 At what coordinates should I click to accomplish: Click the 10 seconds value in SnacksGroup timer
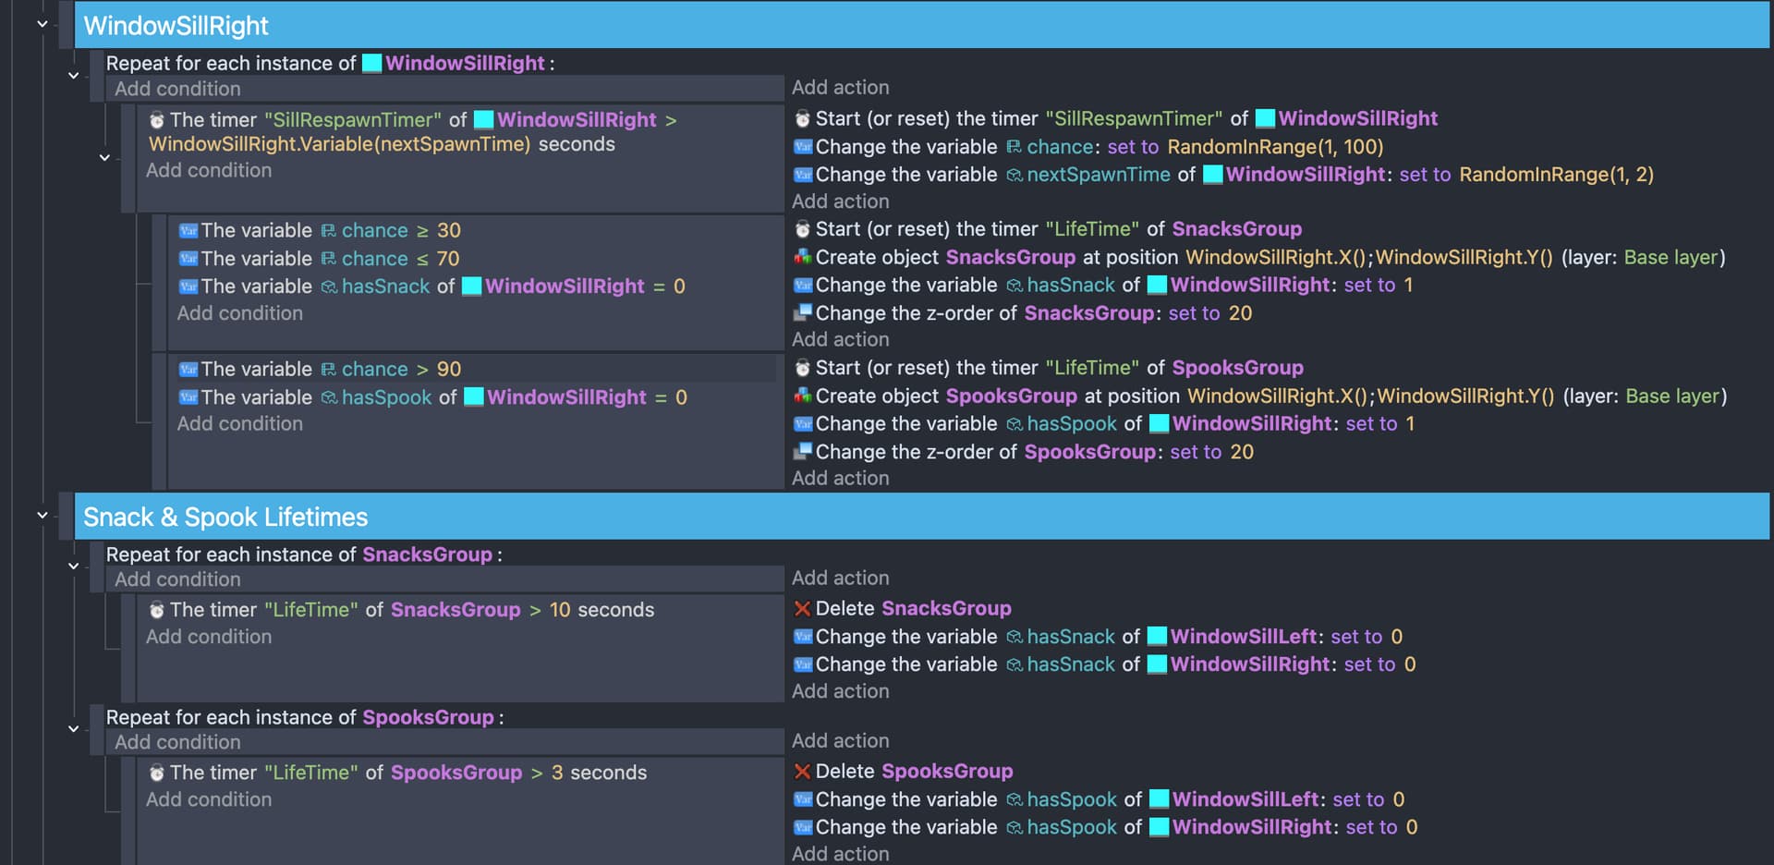[560, 610]
